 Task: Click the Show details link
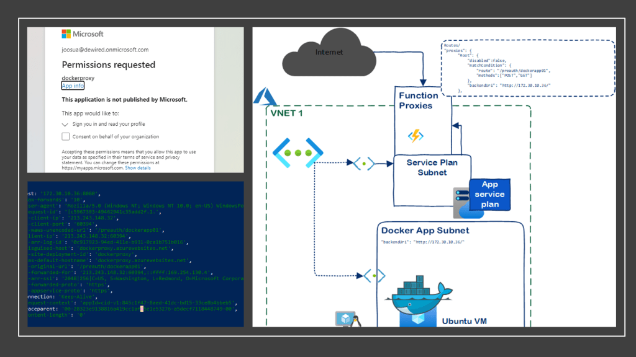[x=137, y=168]
